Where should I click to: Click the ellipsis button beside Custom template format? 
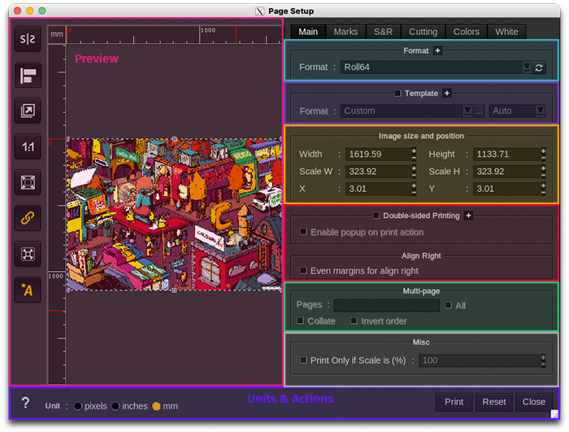click(480, 111)
